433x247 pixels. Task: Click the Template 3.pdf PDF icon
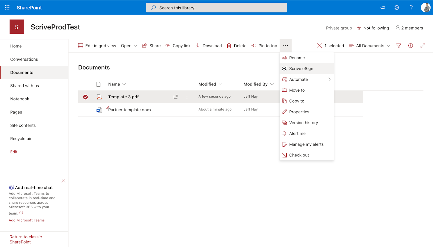(99, 97)
